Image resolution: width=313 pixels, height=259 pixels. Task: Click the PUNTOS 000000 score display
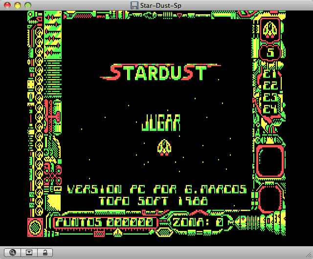coord(105,222)
